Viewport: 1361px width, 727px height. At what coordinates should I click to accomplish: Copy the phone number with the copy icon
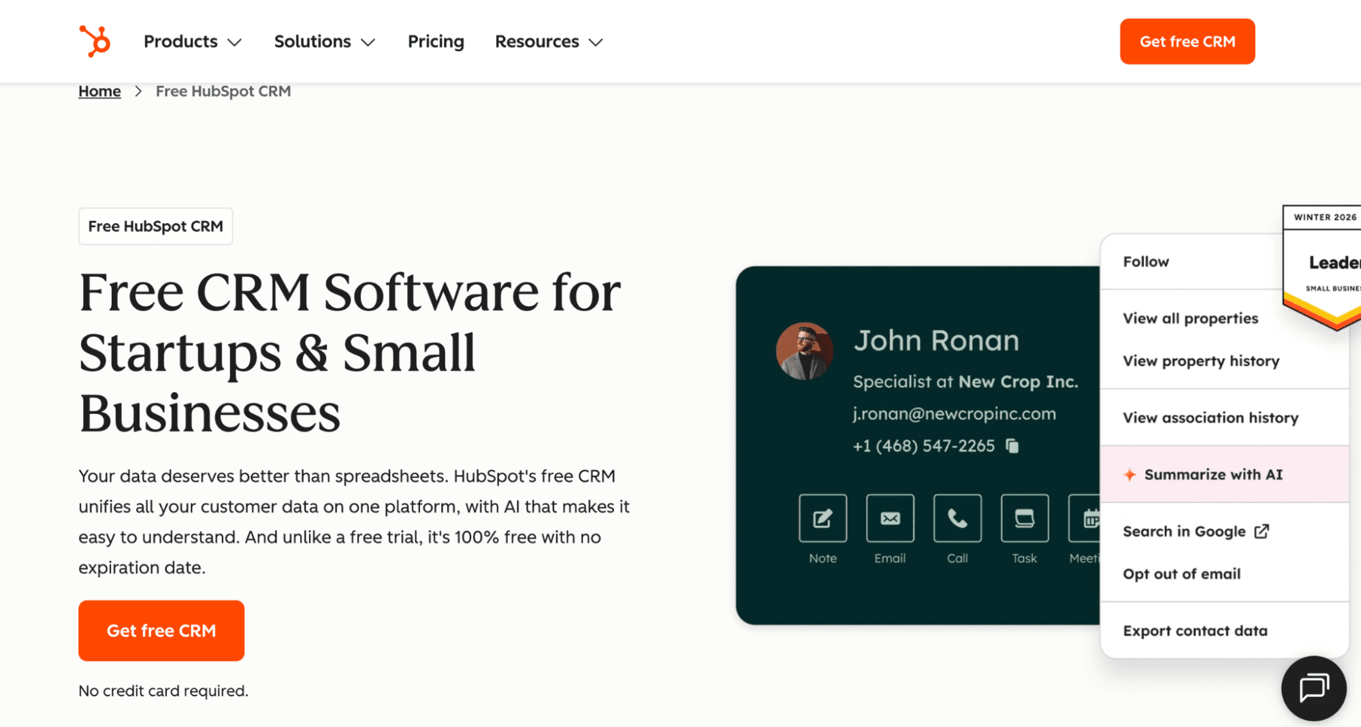click(1012, 446)
